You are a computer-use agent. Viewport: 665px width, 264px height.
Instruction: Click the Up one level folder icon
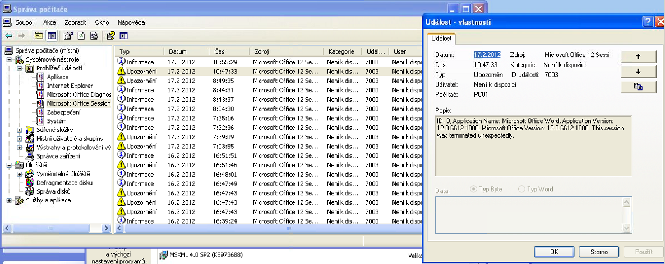tap(39, 36)
